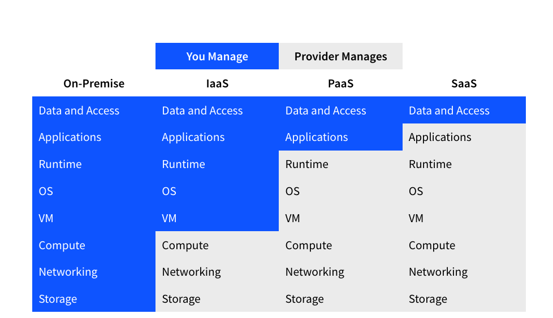Screen dimensions: 553x318
Task: Click Runtime in the IaaS column
Action: (x=184, y=164)
